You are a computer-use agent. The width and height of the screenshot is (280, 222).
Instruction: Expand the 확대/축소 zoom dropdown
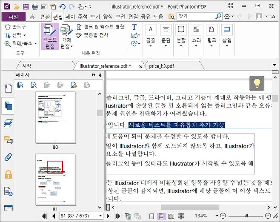tap(36, 43)
